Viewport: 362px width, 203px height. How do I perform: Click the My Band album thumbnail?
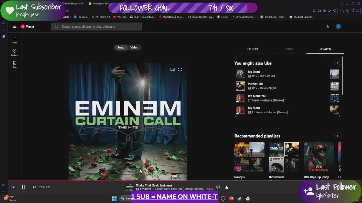[240, 74]
